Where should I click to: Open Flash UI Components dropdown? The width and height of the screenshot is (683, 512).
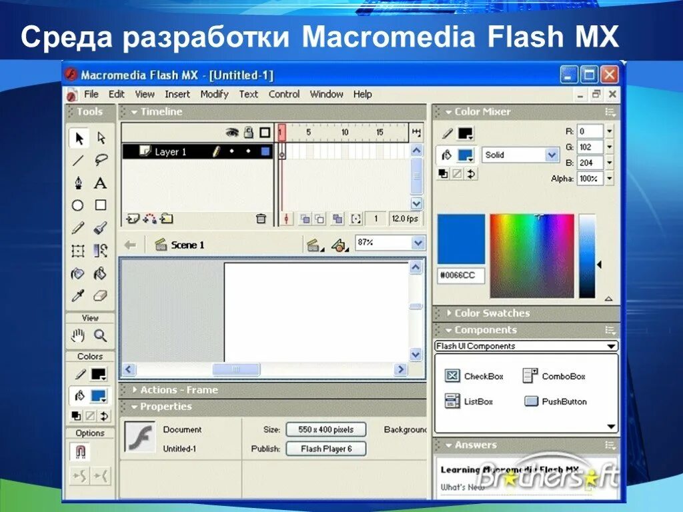point(527,346)
